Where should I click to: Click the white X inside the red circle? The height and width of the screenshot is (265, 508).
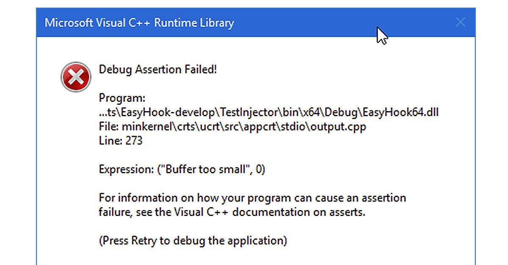coord(76,76)
